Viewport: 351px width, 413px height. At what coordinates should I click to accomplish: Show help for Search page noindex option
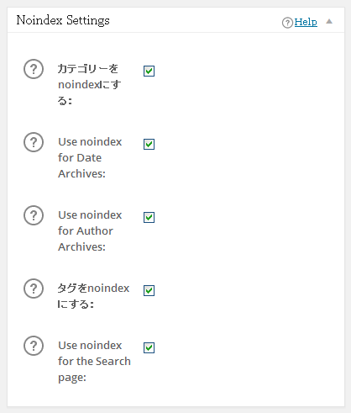(x=34, y=346)
